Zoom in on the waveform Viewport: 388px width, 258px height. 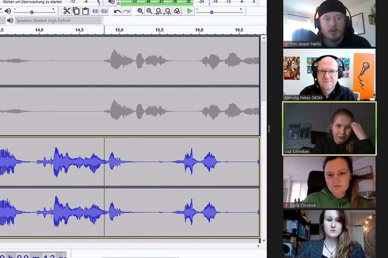coord(140,11)
